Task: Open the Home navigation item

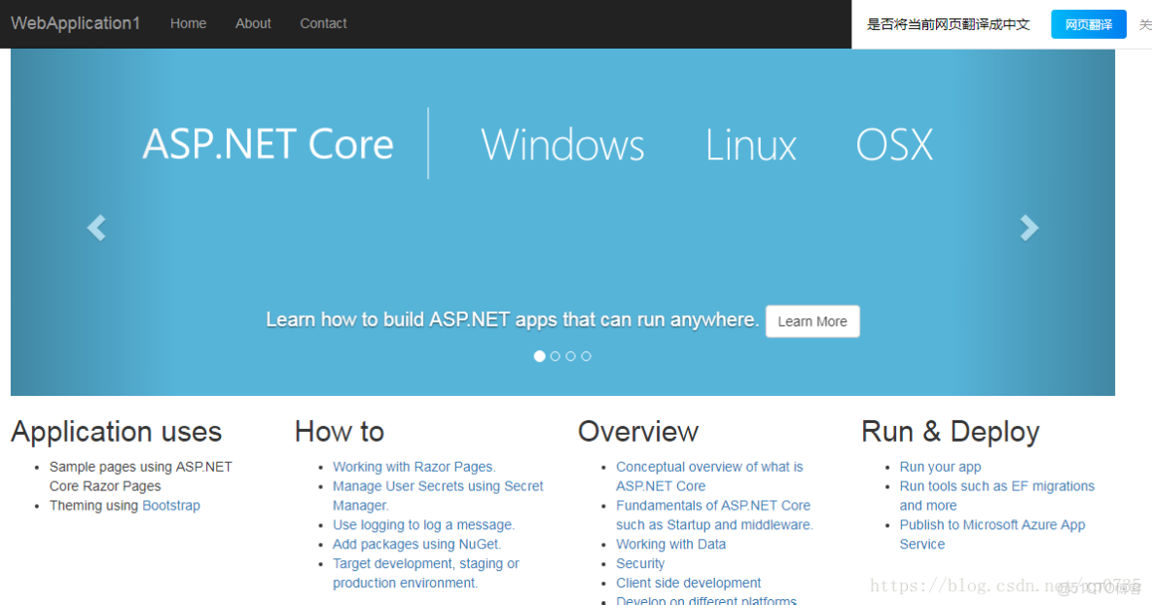Action: pyautogui.click(x=188, y=23)
